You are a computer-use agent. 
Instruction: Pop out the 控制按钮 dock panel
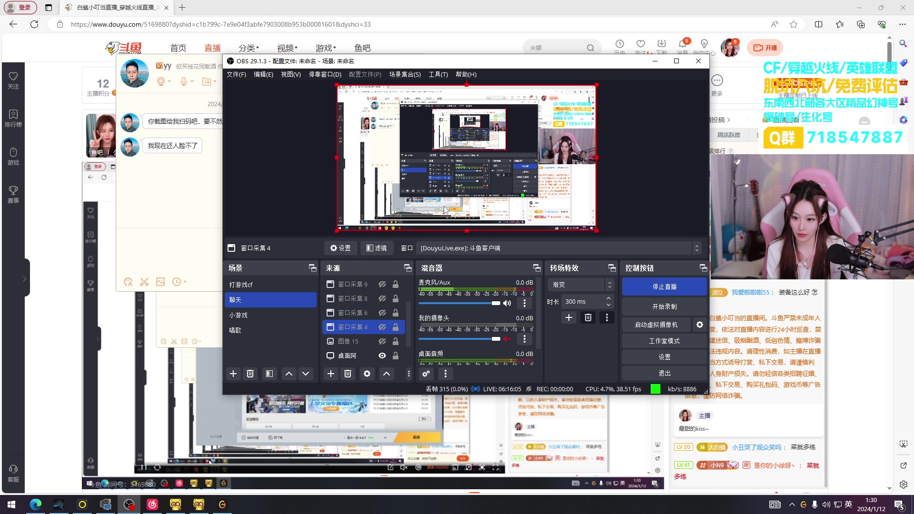click(703, 268)
